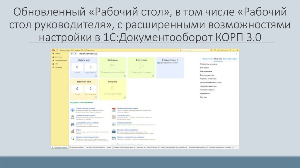The height and width of the screenshot is (168, 300).
Task: Open the Все задачи link
Action: [x=204, y=68]
